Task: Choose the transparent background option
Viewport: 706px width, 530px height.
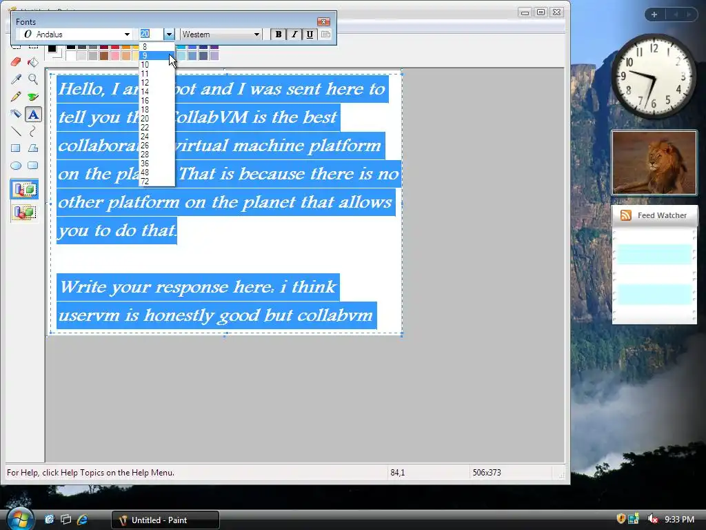Action: pos(24,213)
